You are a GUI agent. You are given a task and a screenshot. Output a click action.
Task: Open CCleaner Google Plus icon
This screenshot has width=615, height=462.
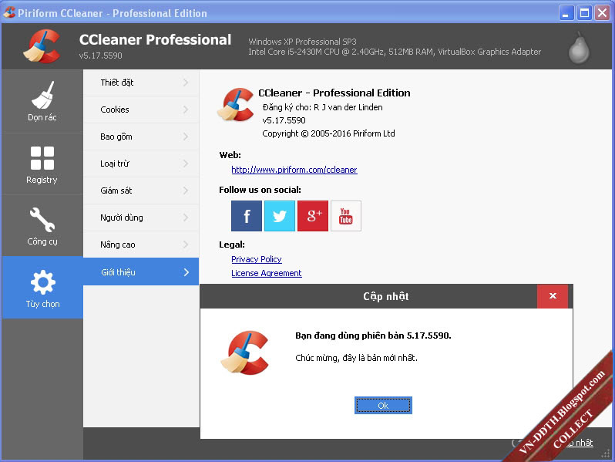click(313, 216)
